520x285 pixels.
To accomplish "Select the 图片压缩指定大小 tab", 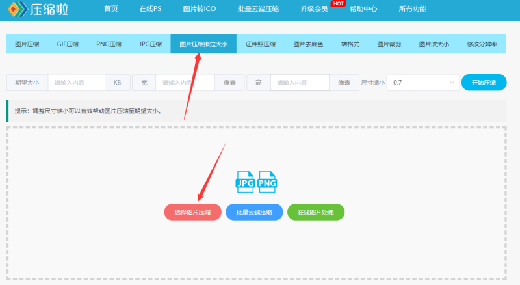I will point(203,44).
